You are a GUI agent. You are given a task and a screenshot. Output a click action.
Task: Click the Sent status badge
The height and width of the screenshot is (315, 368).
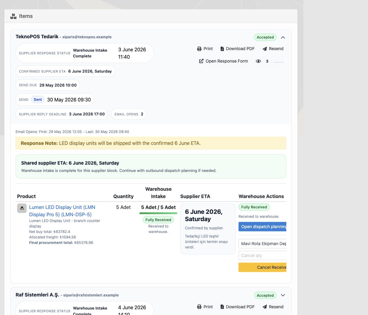(x=38, y=100)
